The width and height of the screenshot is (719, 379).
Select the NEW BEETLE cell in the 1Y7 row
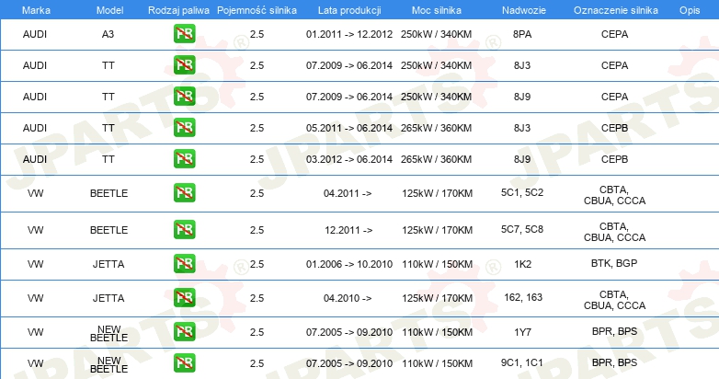pyautogui.click(x=108, y=334)
